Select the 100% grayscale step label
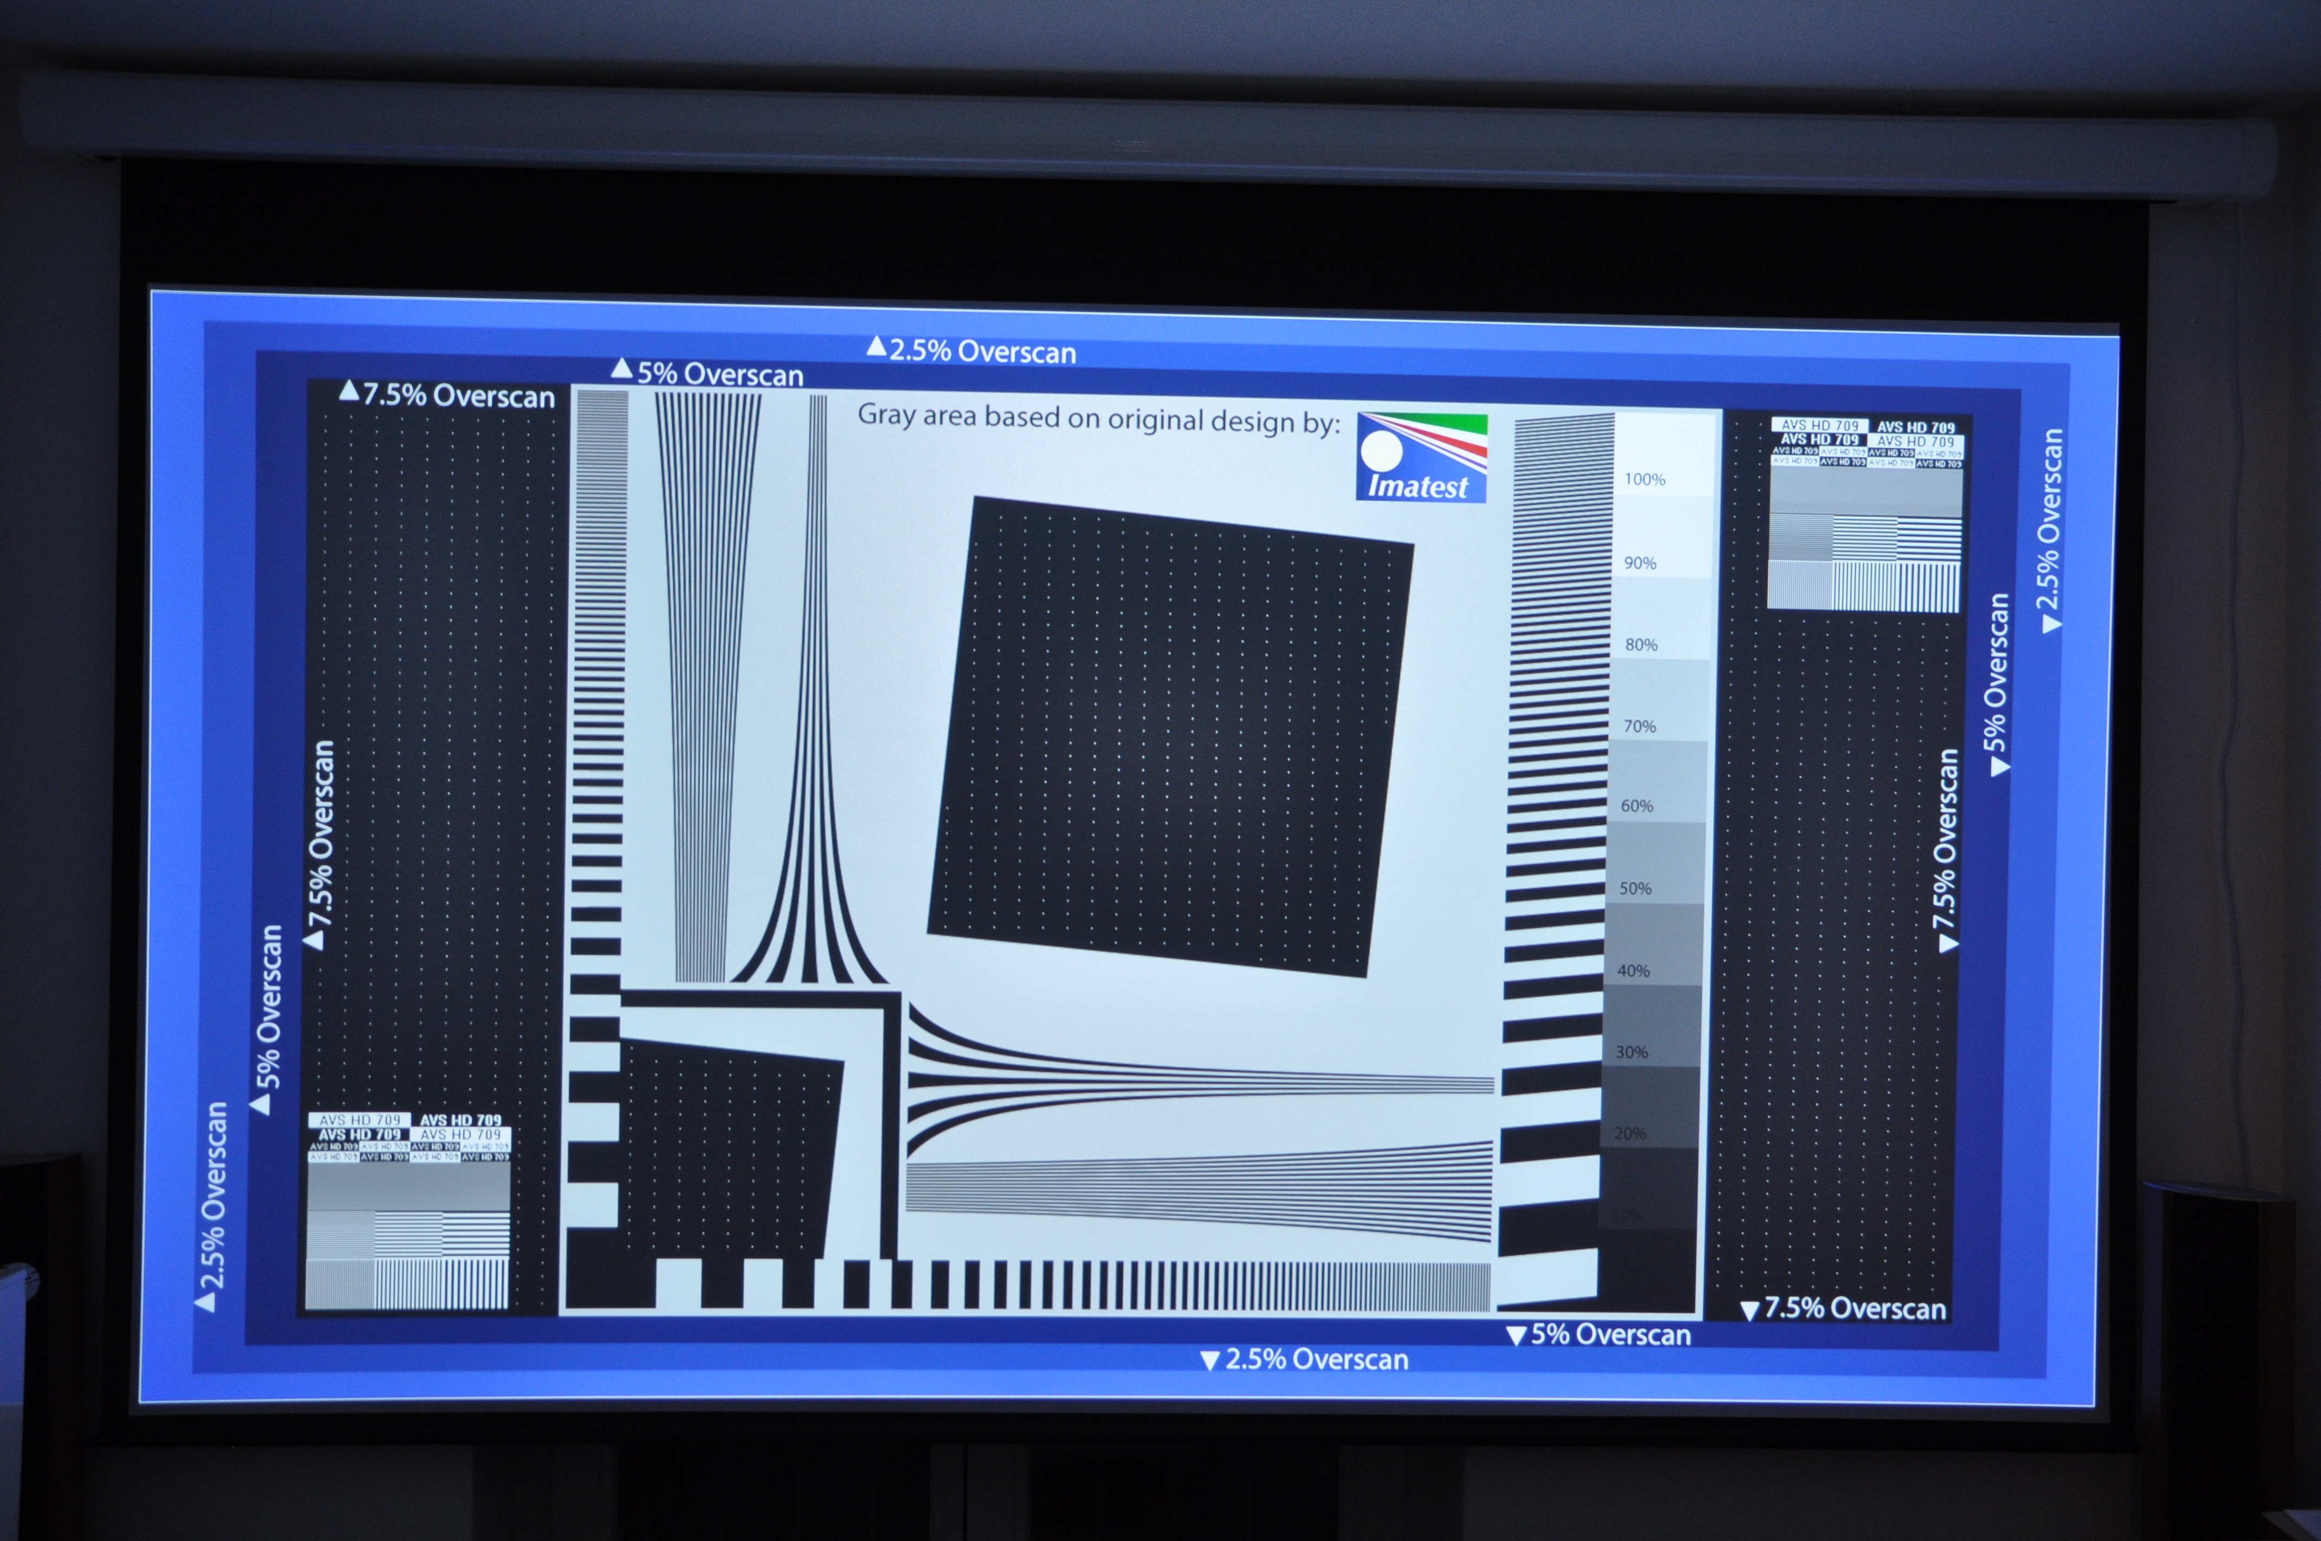Viewport: 2321px width, 1541px height. point(1644,479)
